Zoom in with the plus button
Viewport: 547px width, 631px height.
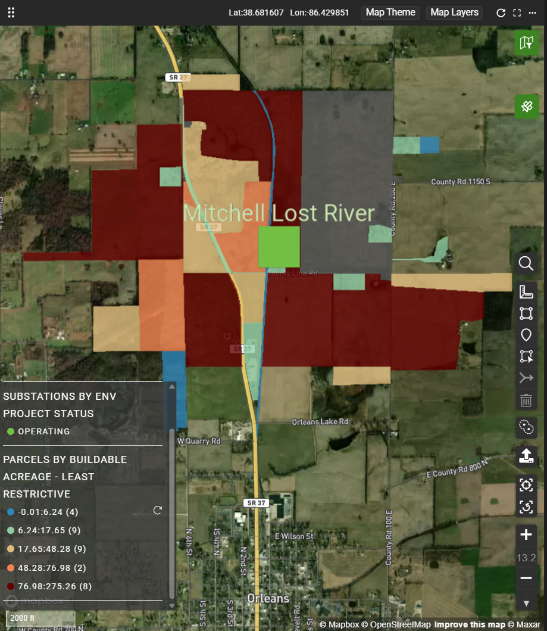(x=526, y=534)
